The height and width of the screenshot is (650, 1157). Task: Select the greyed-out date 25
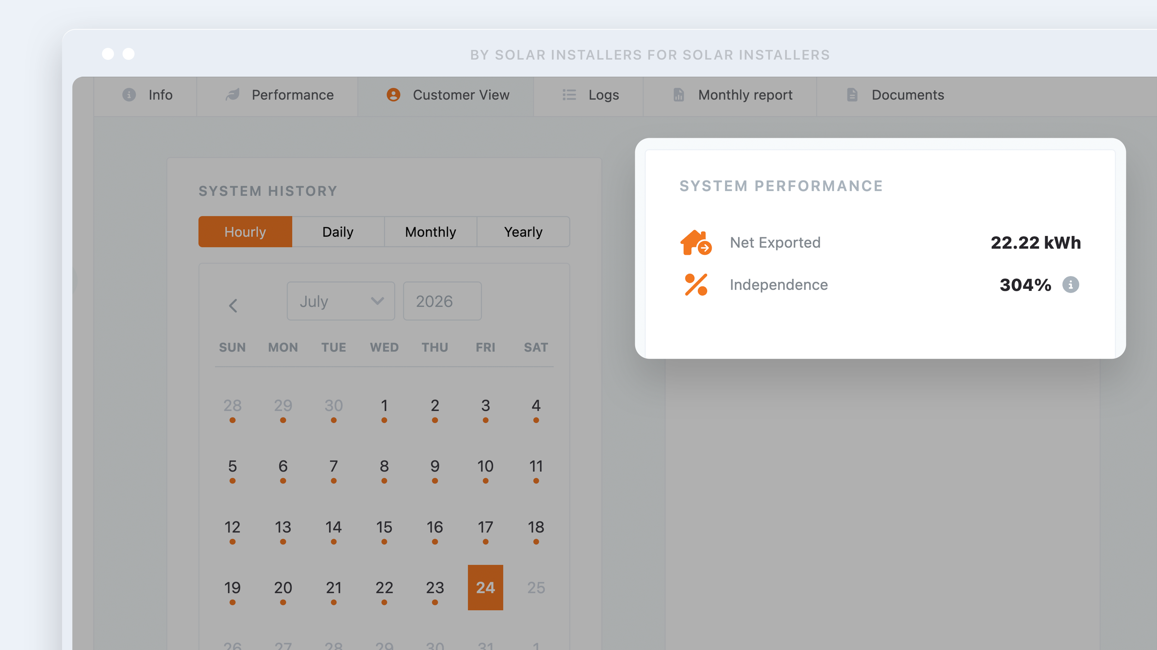tap(536, 588)
